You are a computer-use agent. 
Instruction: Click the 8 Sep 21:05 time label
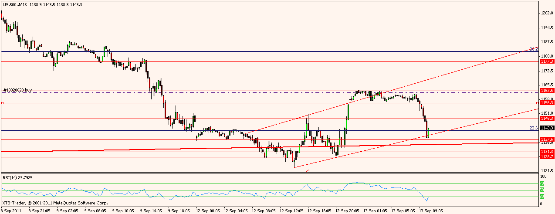(40, 210)
